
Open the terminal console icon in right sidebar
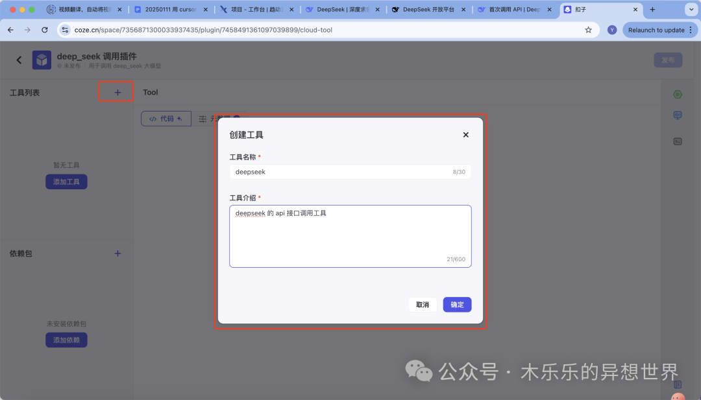pyautogui.click(x=678, y=141)
